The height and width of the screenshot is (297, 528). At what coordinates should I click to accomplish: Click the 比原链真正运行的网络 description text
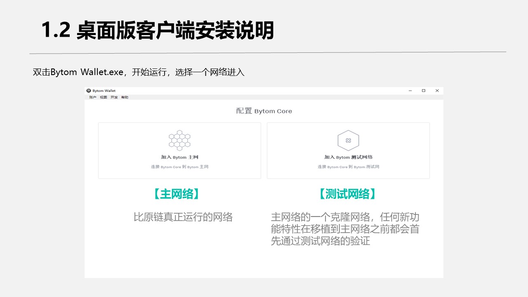tap(183, 217)
